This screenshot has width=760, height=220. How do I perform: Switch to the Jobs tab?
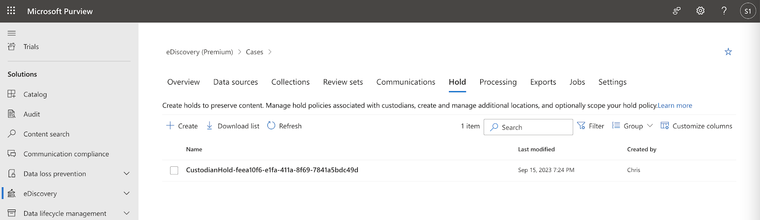pyautogui.click(x=577, y=82)
